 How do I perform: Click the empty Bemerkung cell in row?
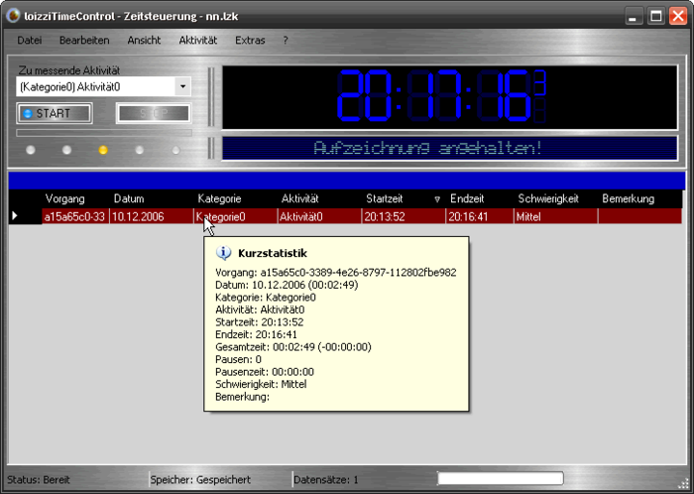pyautogui.click(x=640, y=216)
